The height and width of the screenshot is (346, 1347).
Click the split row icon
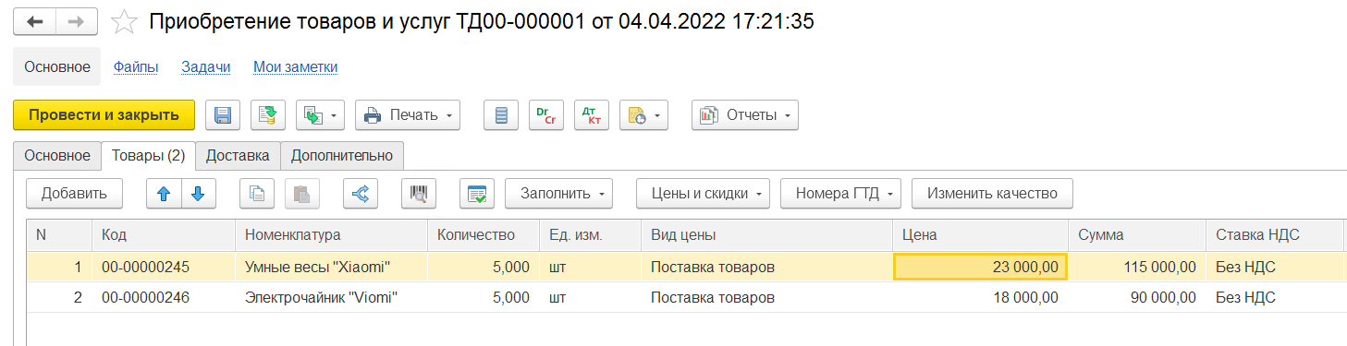pyautogui.click(x=361, y=194)
